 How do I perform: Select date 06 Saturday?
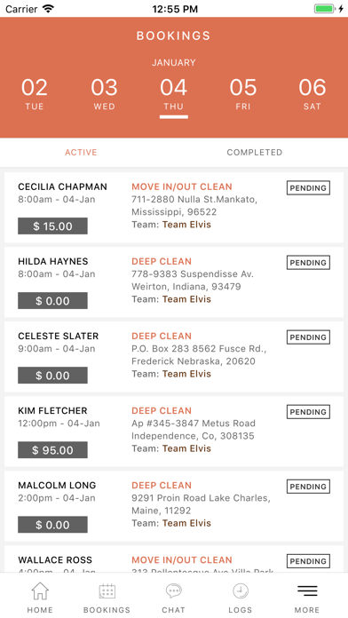click(312, 94)
